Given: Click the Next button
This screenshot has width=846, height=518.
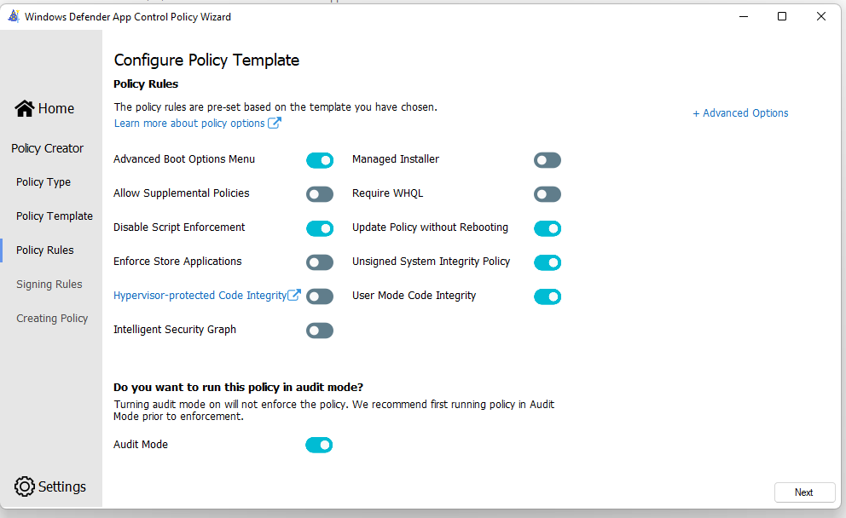Looking at the screenshot, I should (x=804, y=492).
